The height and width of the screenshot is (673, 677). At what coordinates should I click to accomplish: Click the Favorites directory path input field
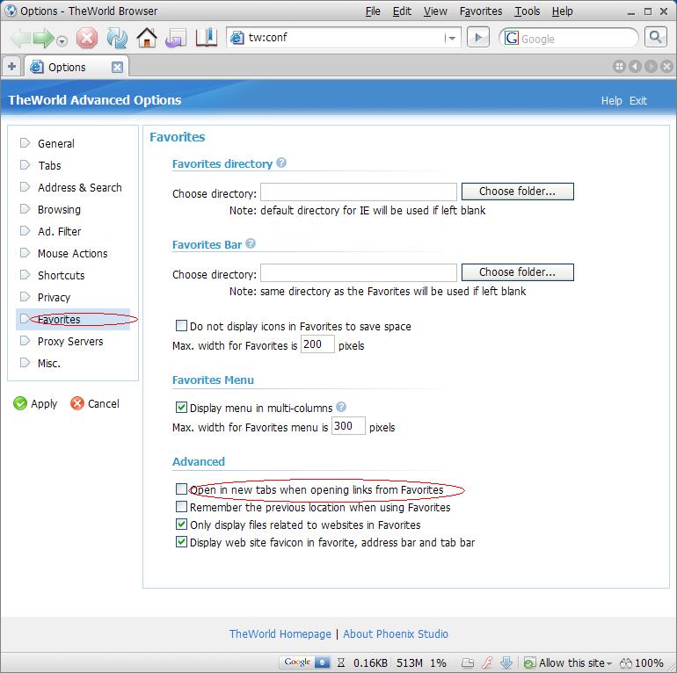[359, 192]
